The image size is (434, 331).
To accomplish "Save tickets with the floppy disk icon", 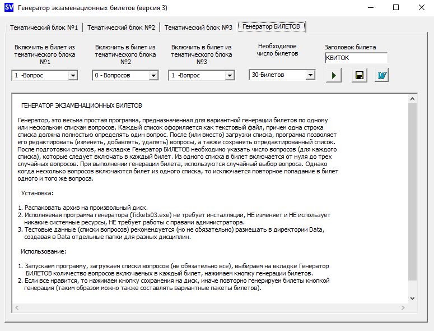I will pos(358,75).
